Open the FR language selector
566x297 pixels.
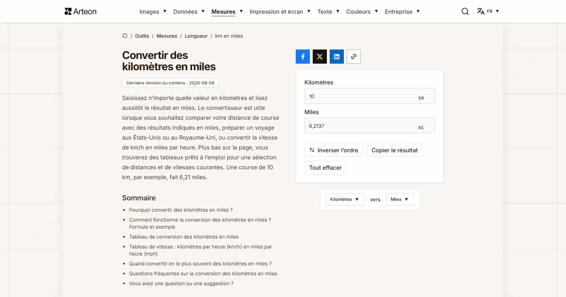488,11
